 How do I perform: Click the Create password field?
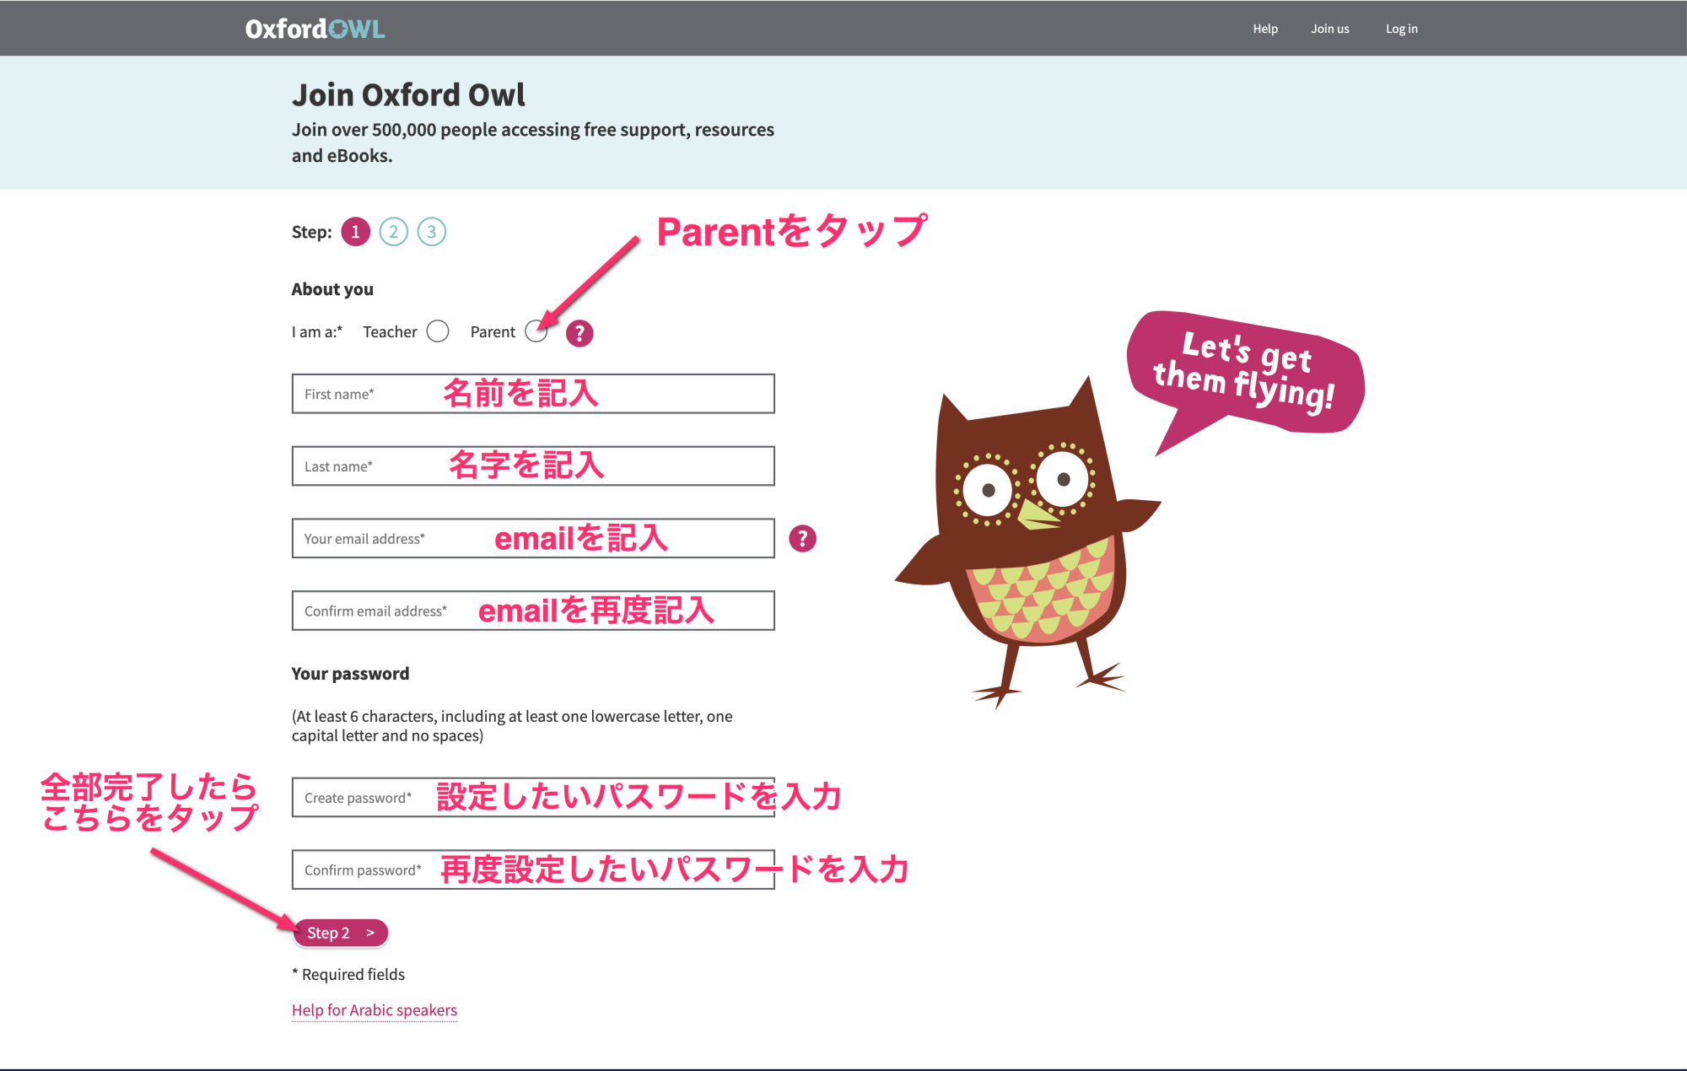[533, 798]
